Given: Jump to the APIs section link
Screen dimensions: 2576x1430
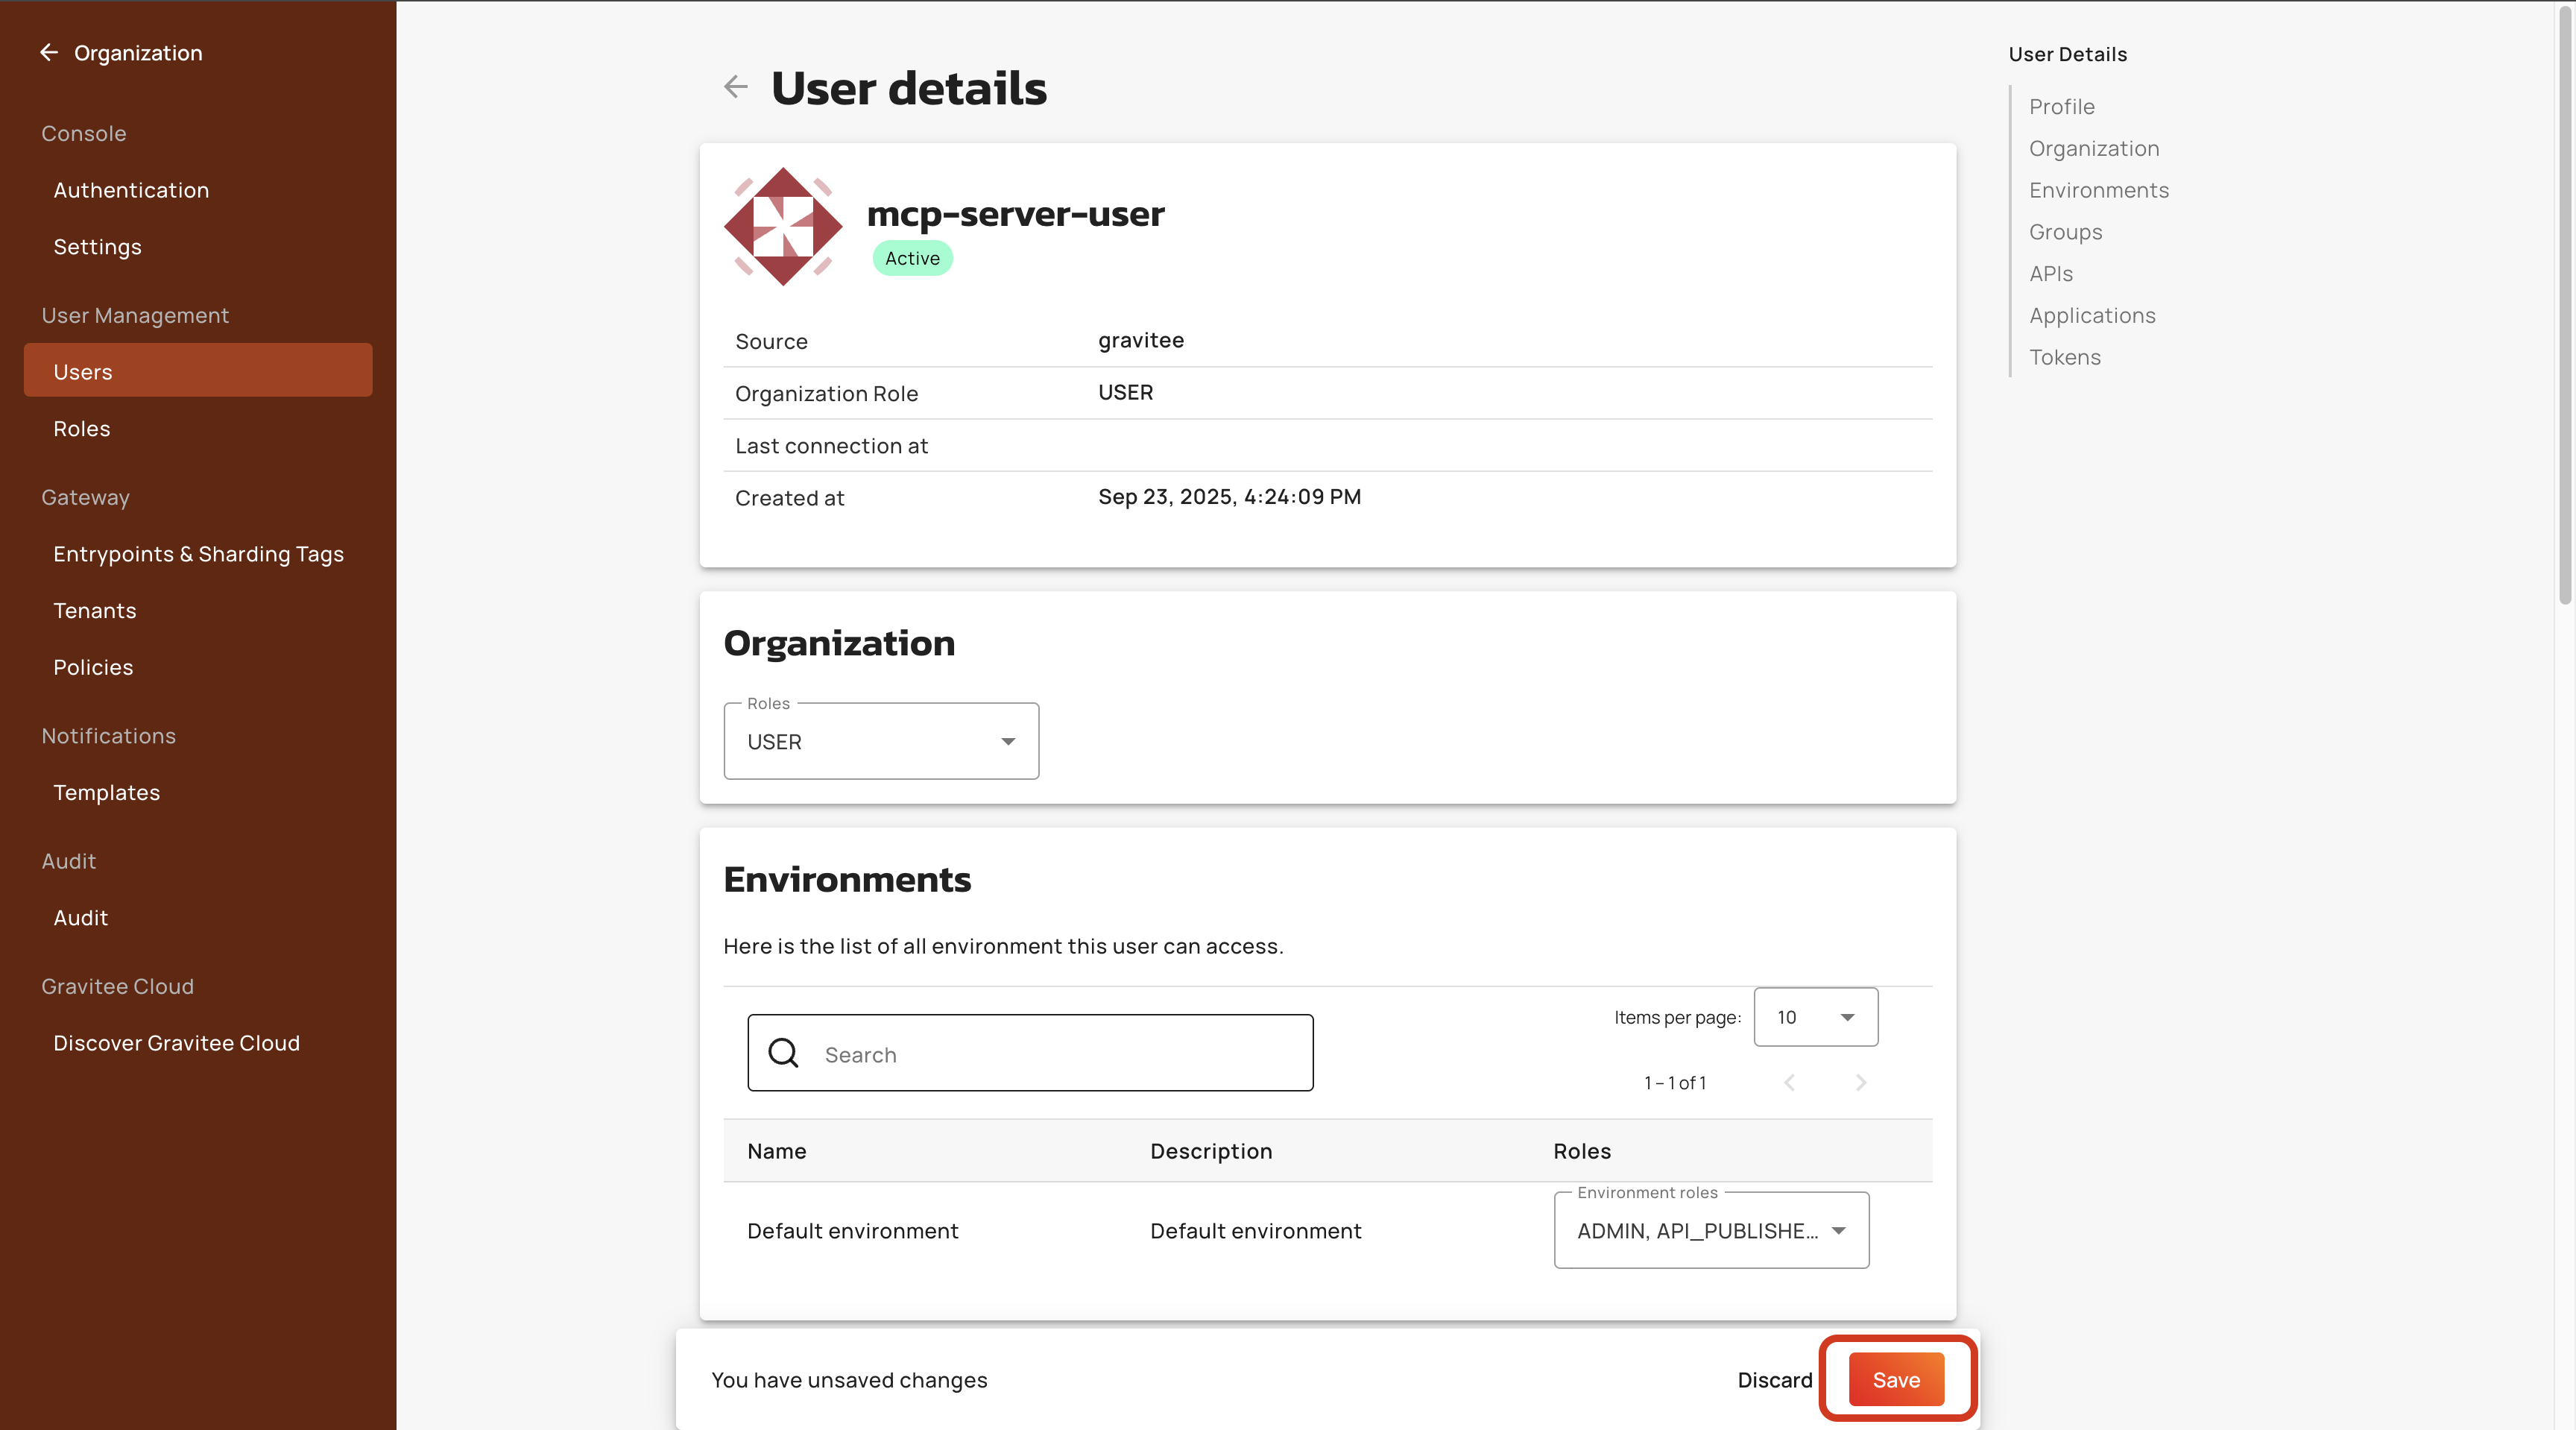Looking at the screenshot, I should click(x=2050, y=274).
